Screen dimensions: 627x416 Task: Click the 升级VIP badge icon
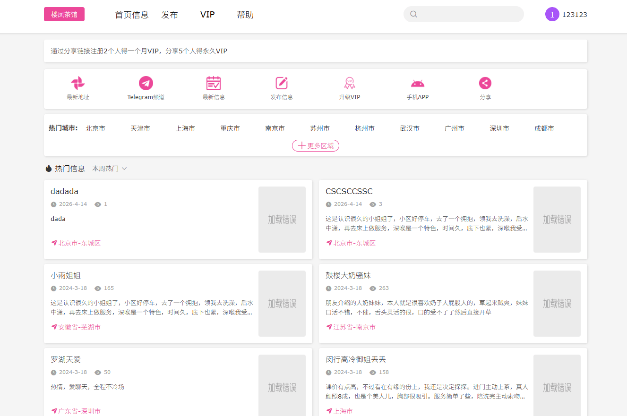[350, 83]
